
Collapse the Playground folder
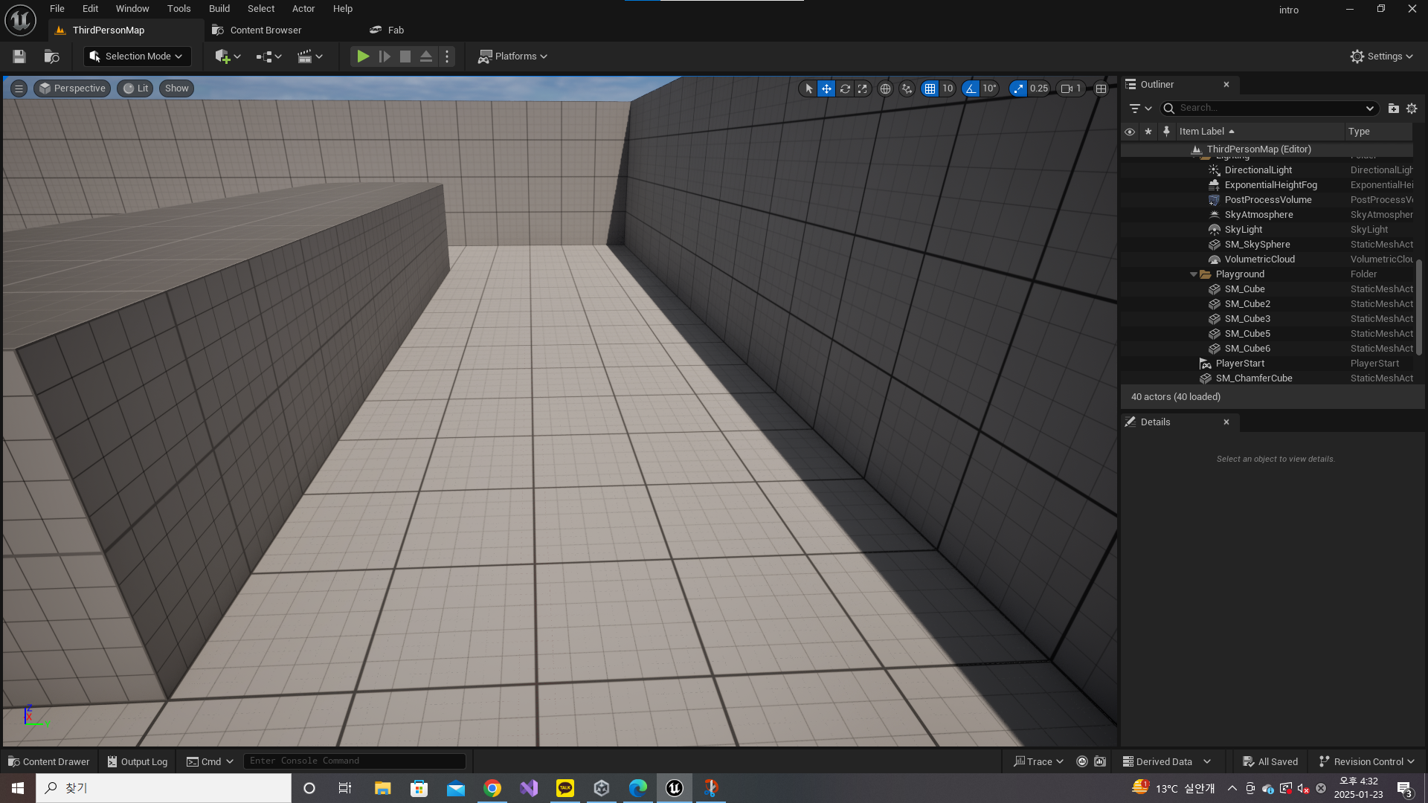(x=1194, y=274)
